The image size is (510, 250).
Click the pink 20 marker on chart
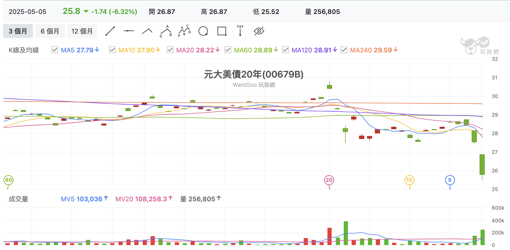[x=329, y=180]
